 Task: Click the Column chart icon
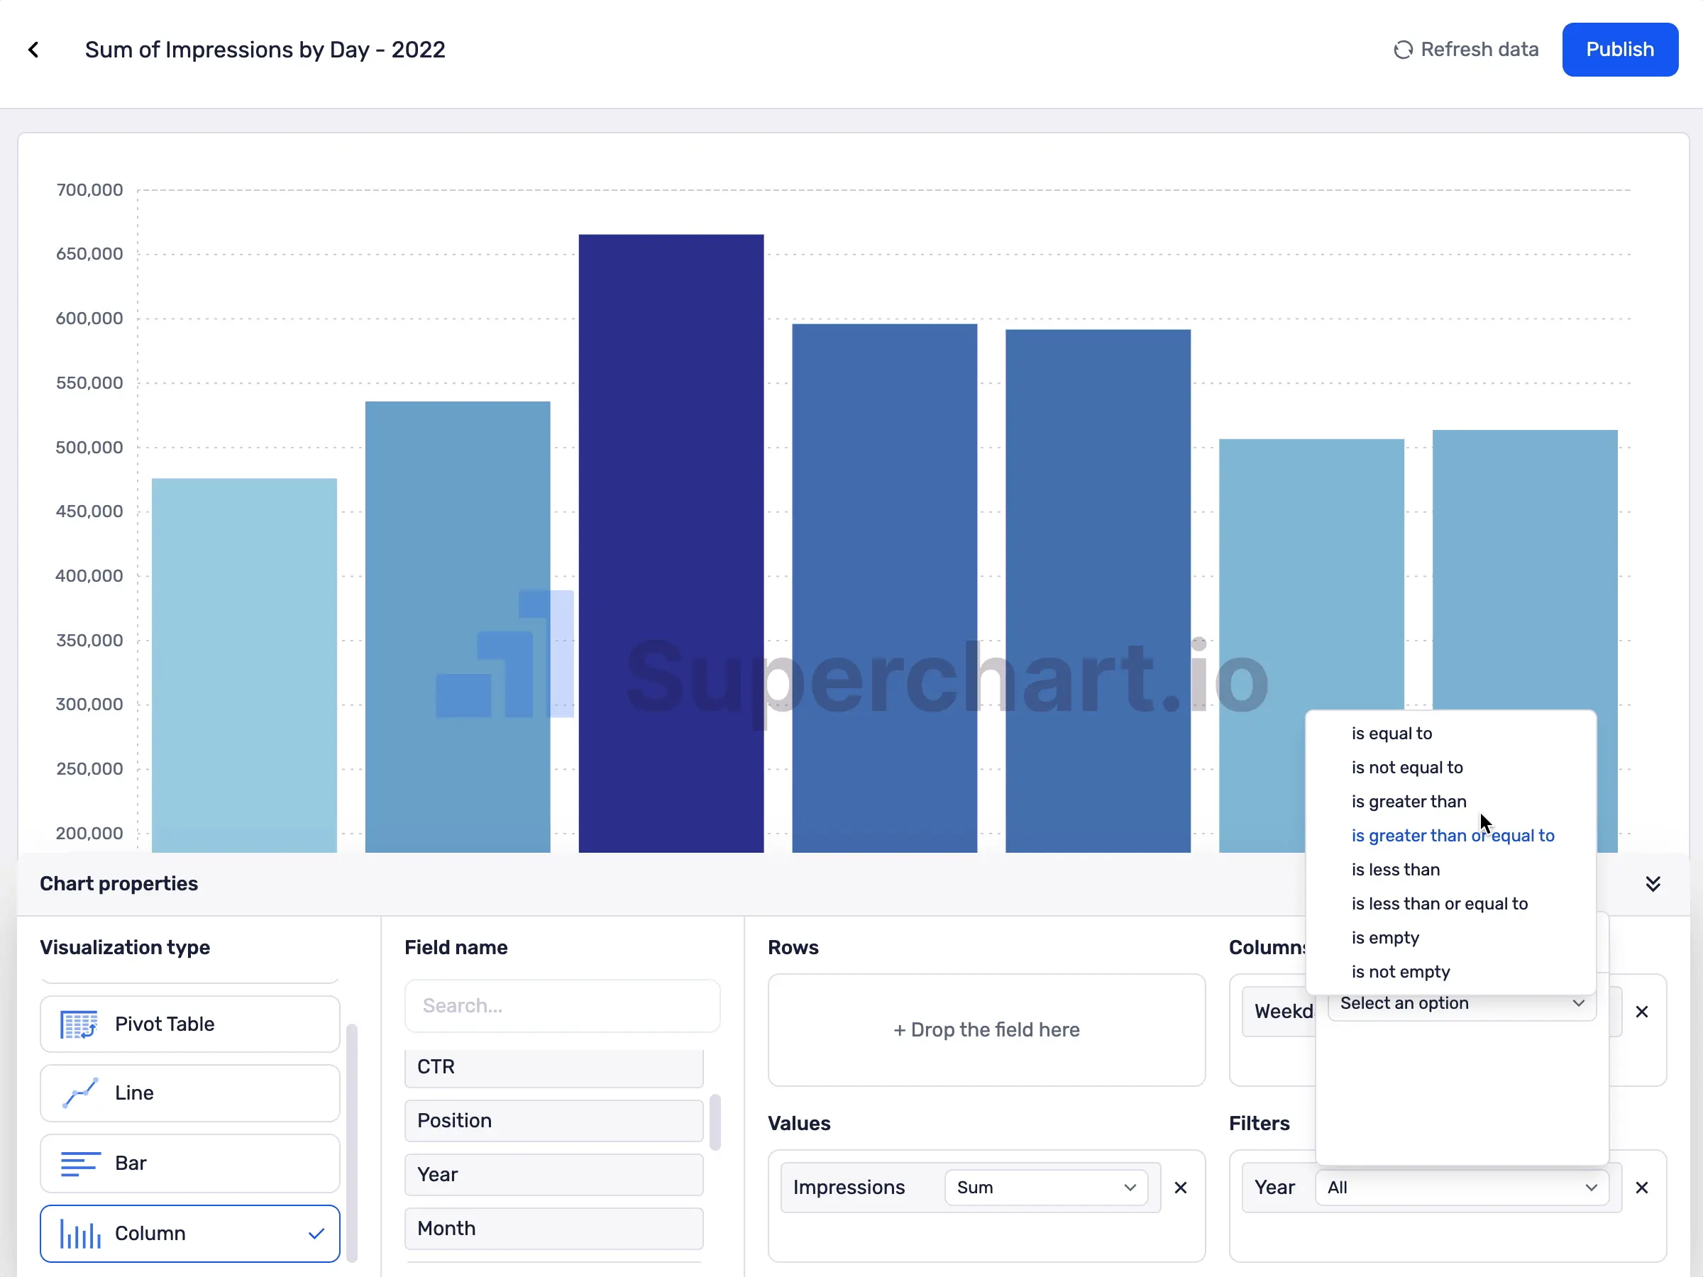tap(79, 1233)
